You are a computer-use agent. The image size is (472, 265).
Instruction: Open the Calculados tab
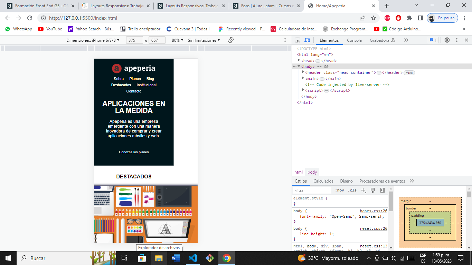pyautogui.click(x=323, y=181)
